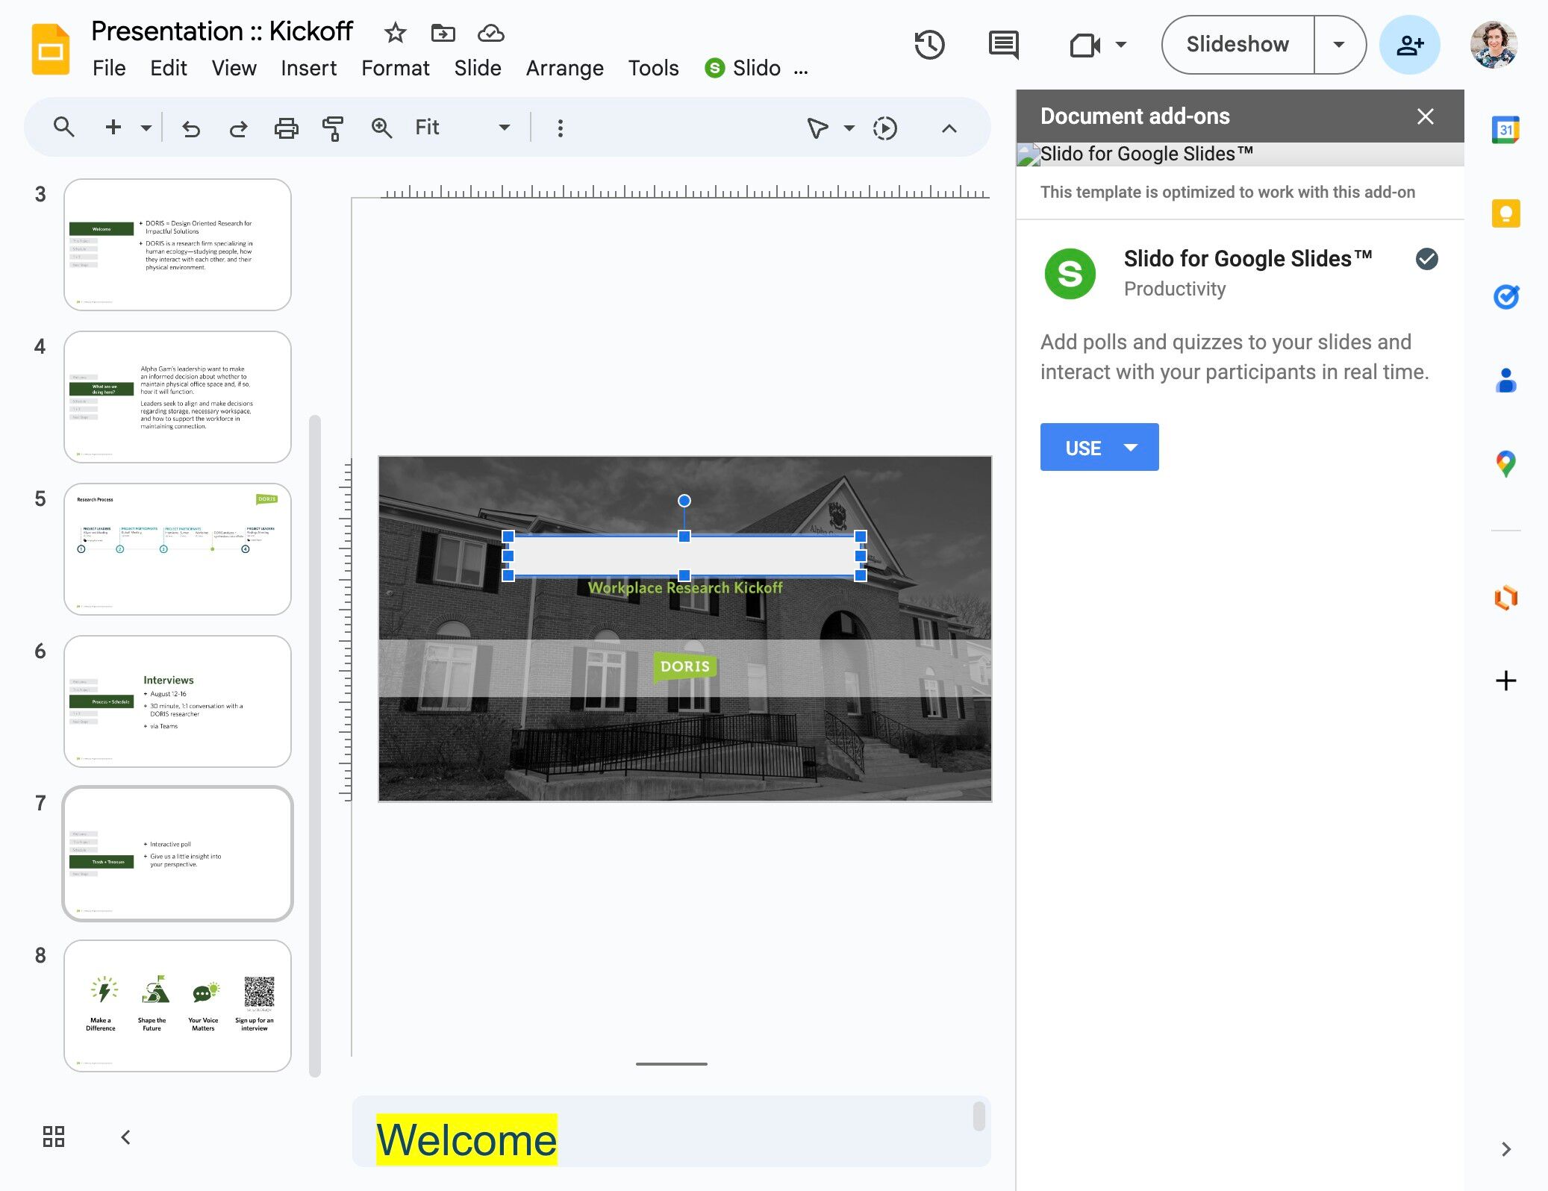Open the Insert menu
Viewport: 1548px width, 1191px height.
308,68
